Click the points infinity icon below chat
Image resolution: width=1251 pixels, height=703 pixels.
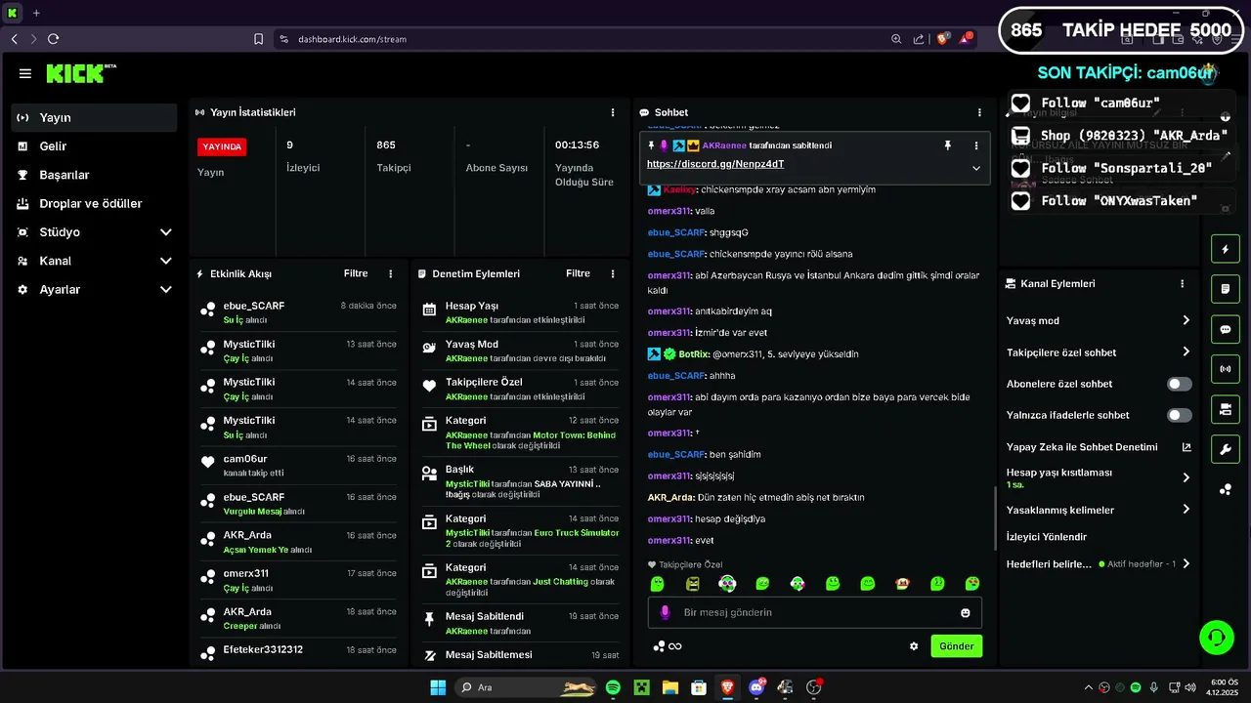pyautogui.click(x=668, y=646)
